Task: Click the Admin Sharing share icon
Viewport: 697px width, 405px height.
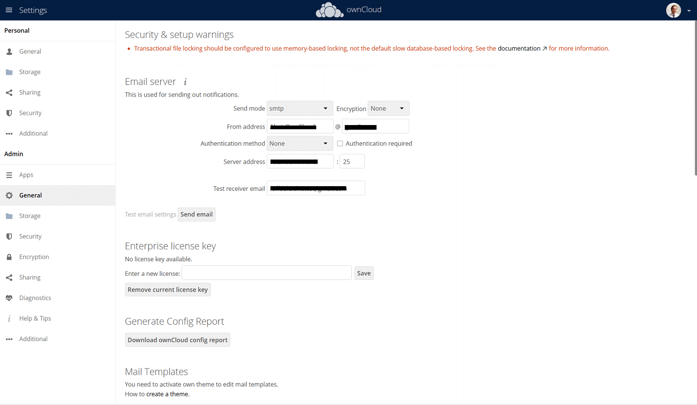Action: pyautogui.click(x=9, y=278)
